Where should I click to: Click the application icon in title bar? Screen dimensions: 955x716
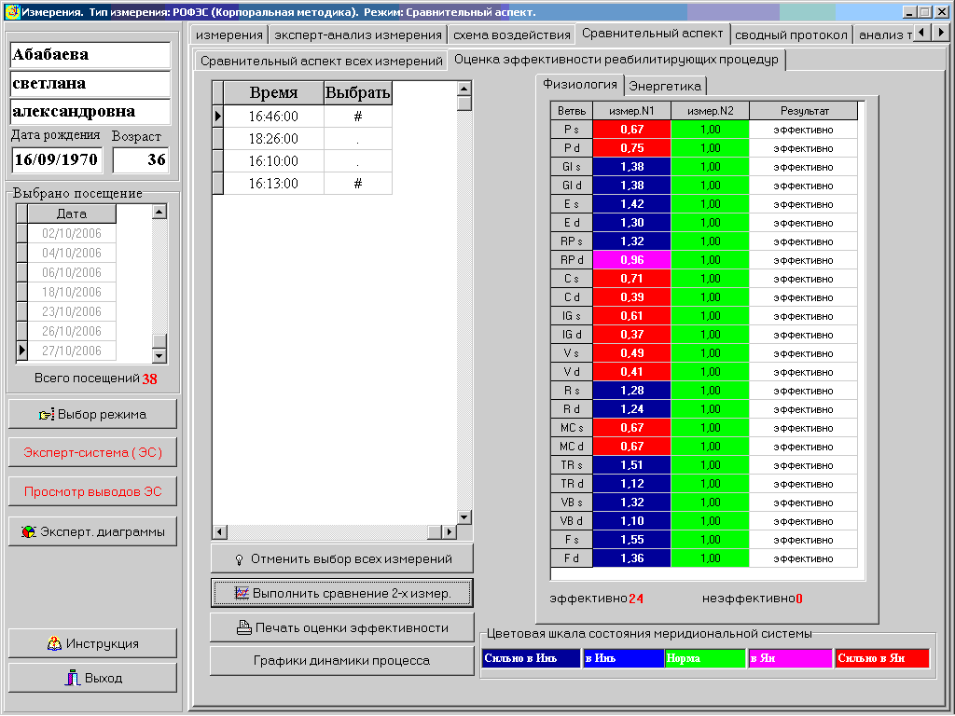11,11
